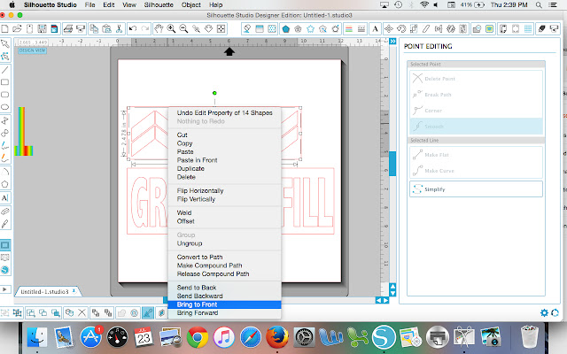Click the Simplify button in Point Editing
The width and height of the screenshot is (567, 354).
[476, 189]
